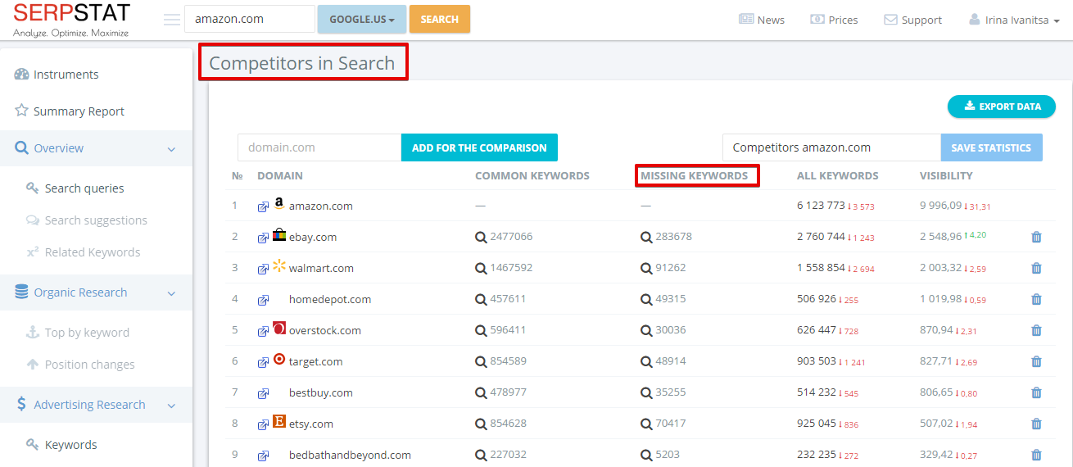Sort by the MISSING KEYWORDS column header
The width and height of the screenshot is (1073, 467).
694,175
